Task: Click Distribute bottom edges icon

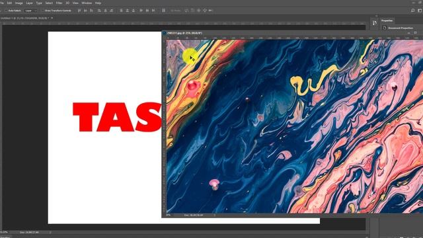Action: tap(133, 11)
